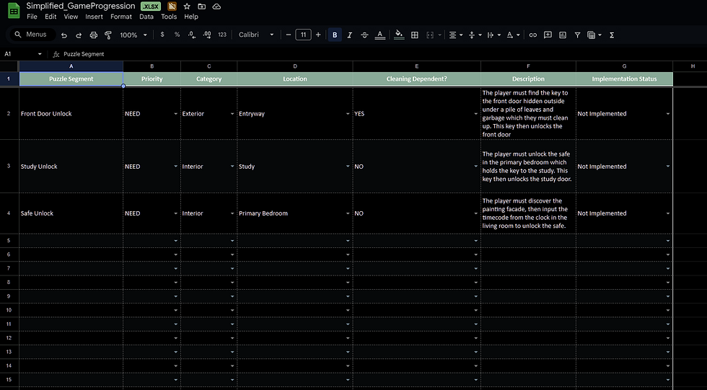Open the Insert menu
Screen dimensions: 707x390
[x=95, y=17]
